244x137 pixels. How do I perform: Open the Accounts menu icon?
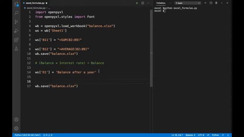[16, 119]
